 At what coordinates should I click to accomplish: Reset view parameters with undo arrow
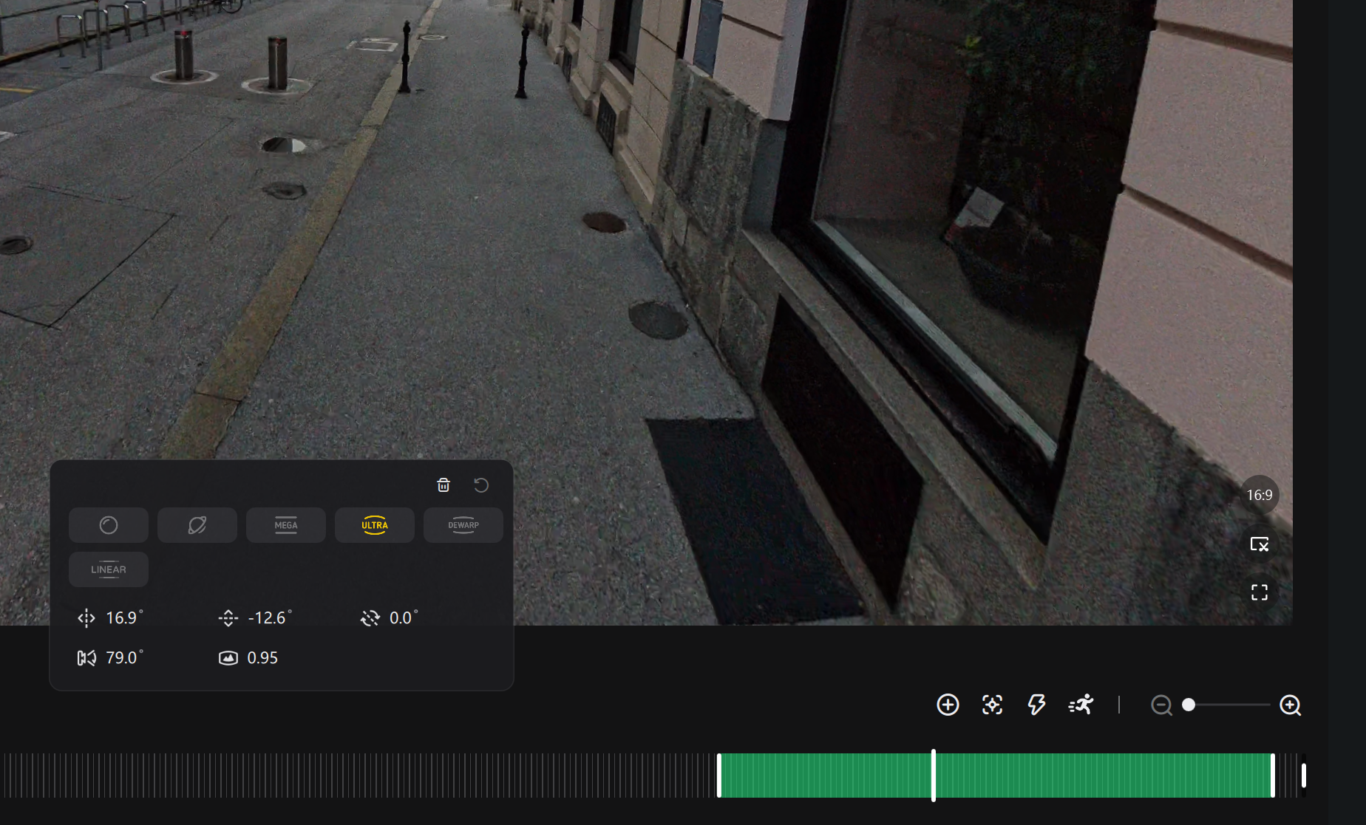[481, 485]
